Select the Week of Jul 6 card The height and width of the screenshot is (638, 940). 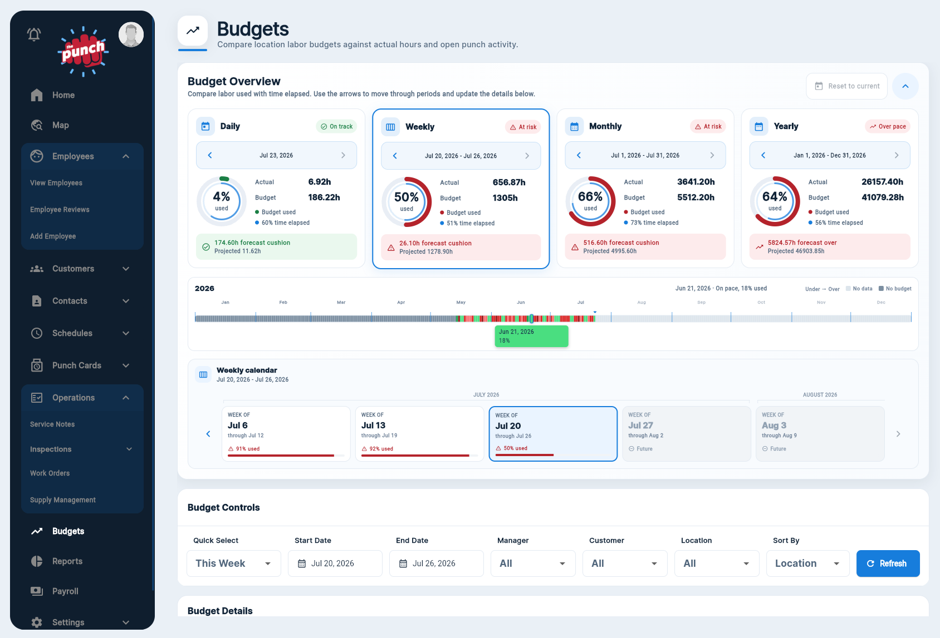click(286, 434)
